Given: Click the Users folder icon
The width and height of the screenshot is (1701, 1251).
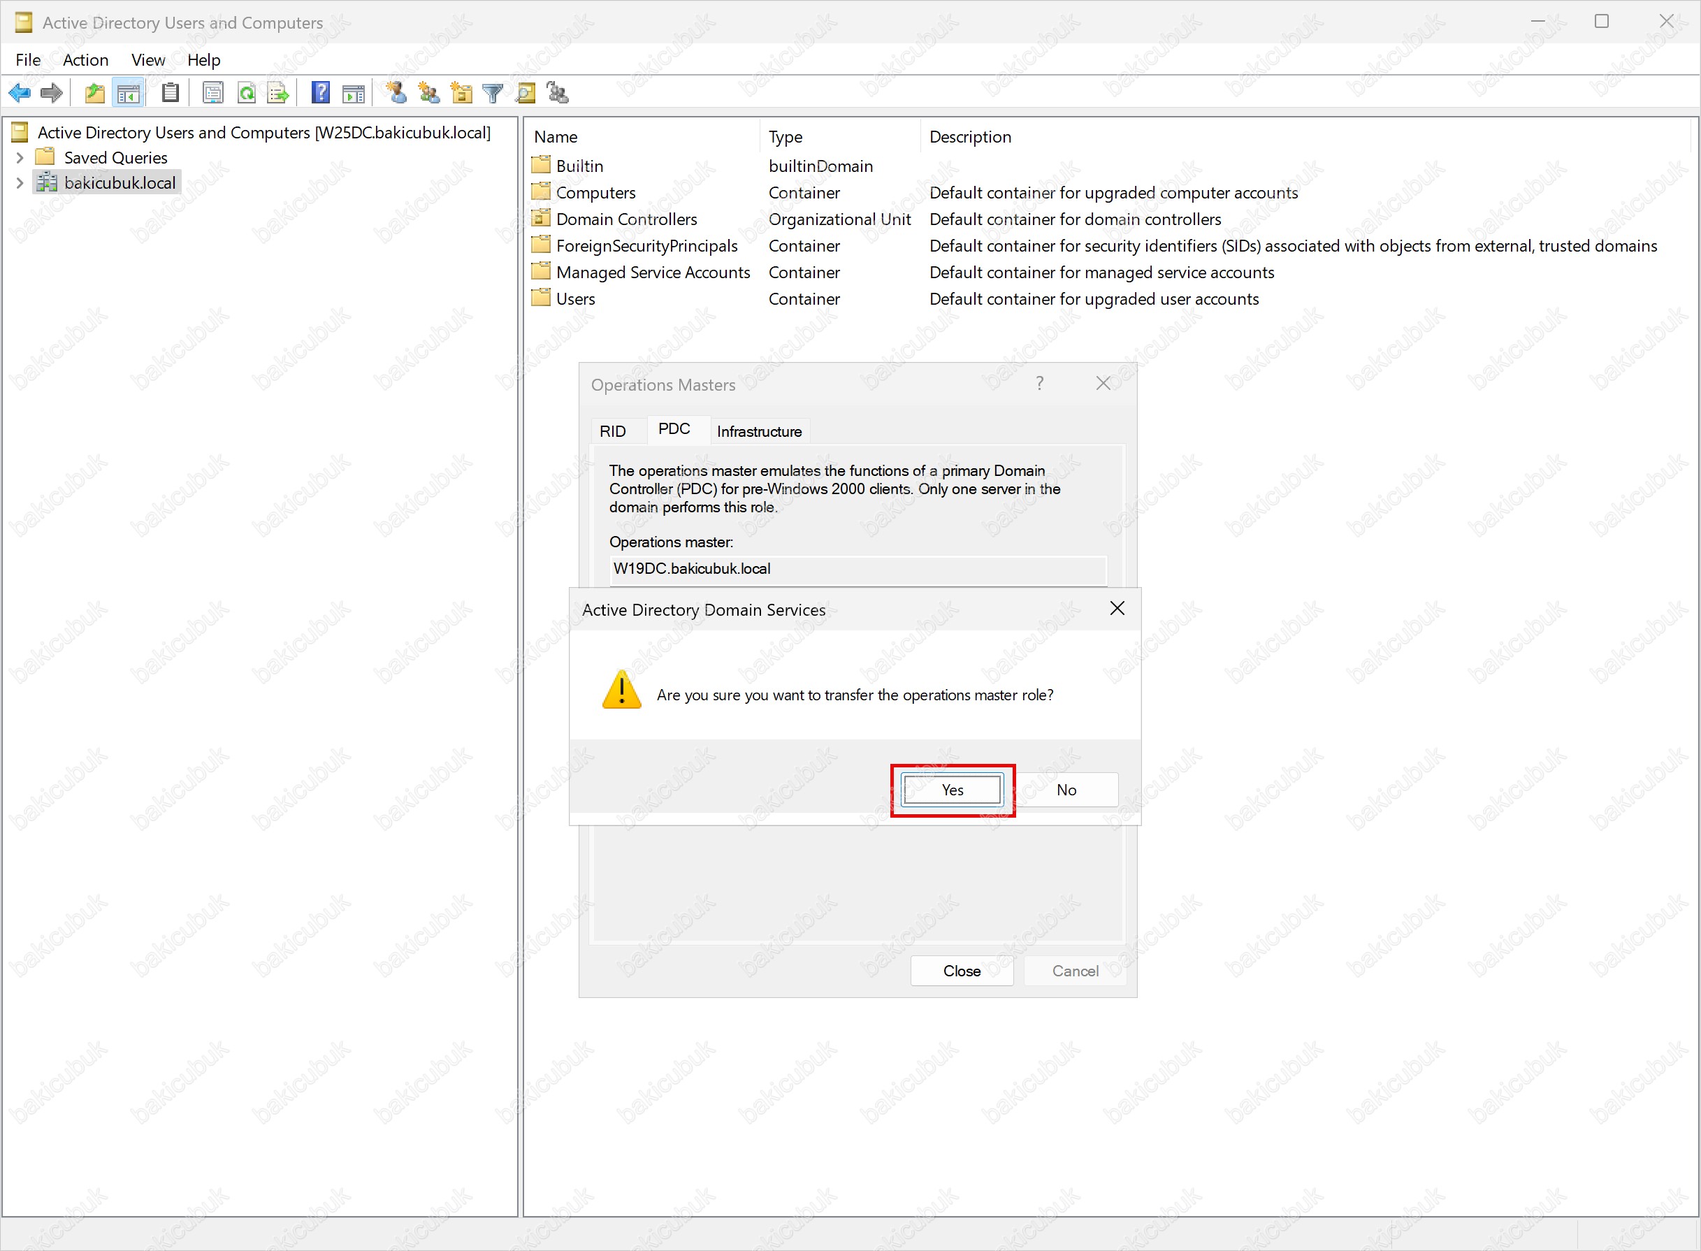Looking at the screenshot, I should coord(540,298).
